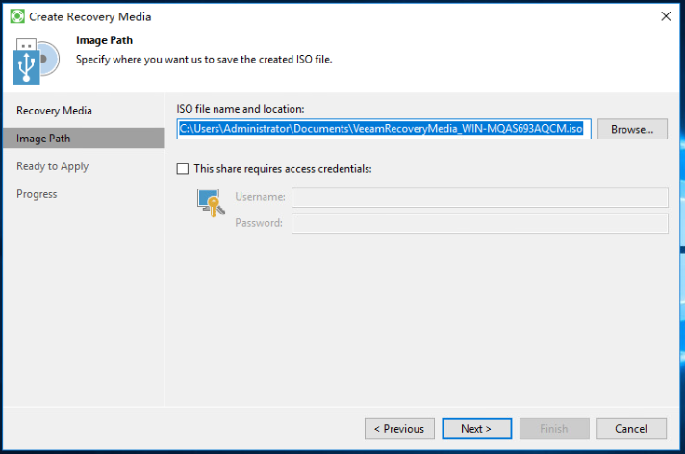This screenshot has width=685, height=454.
Task: Go back with < Previous button
Action: tap(399, 429)
